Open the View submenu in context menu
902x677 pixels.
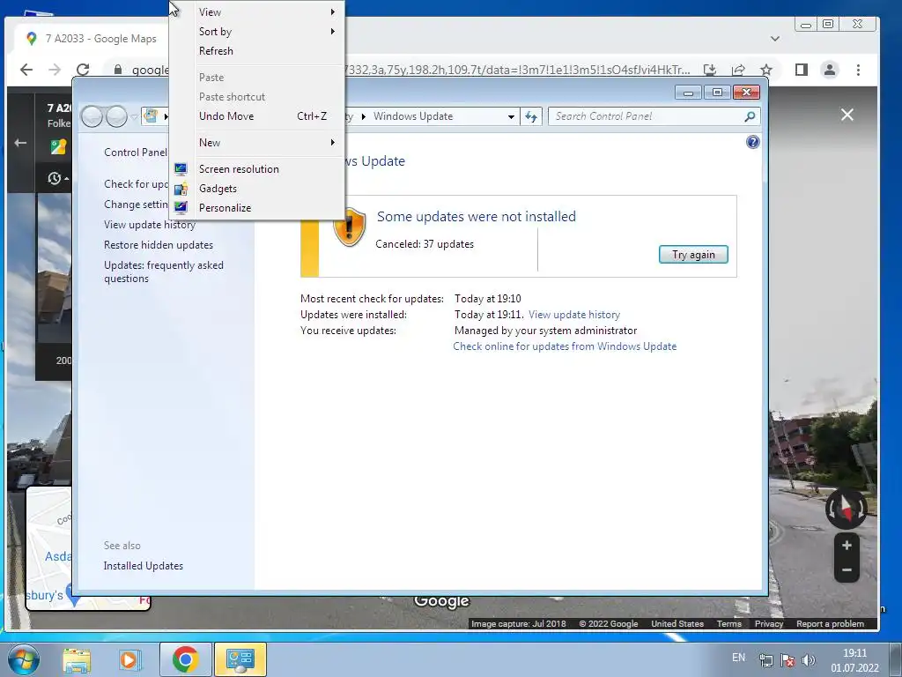[257, 12]
